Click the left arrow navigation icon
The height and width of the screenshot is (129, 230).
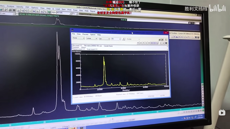click(138, 43)
